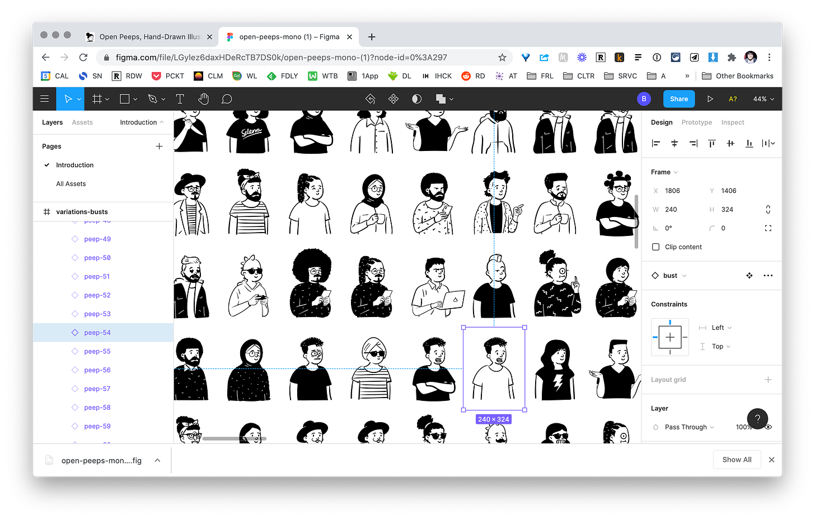
Task: Click Show All downloads button
Action: coord(737,460)
